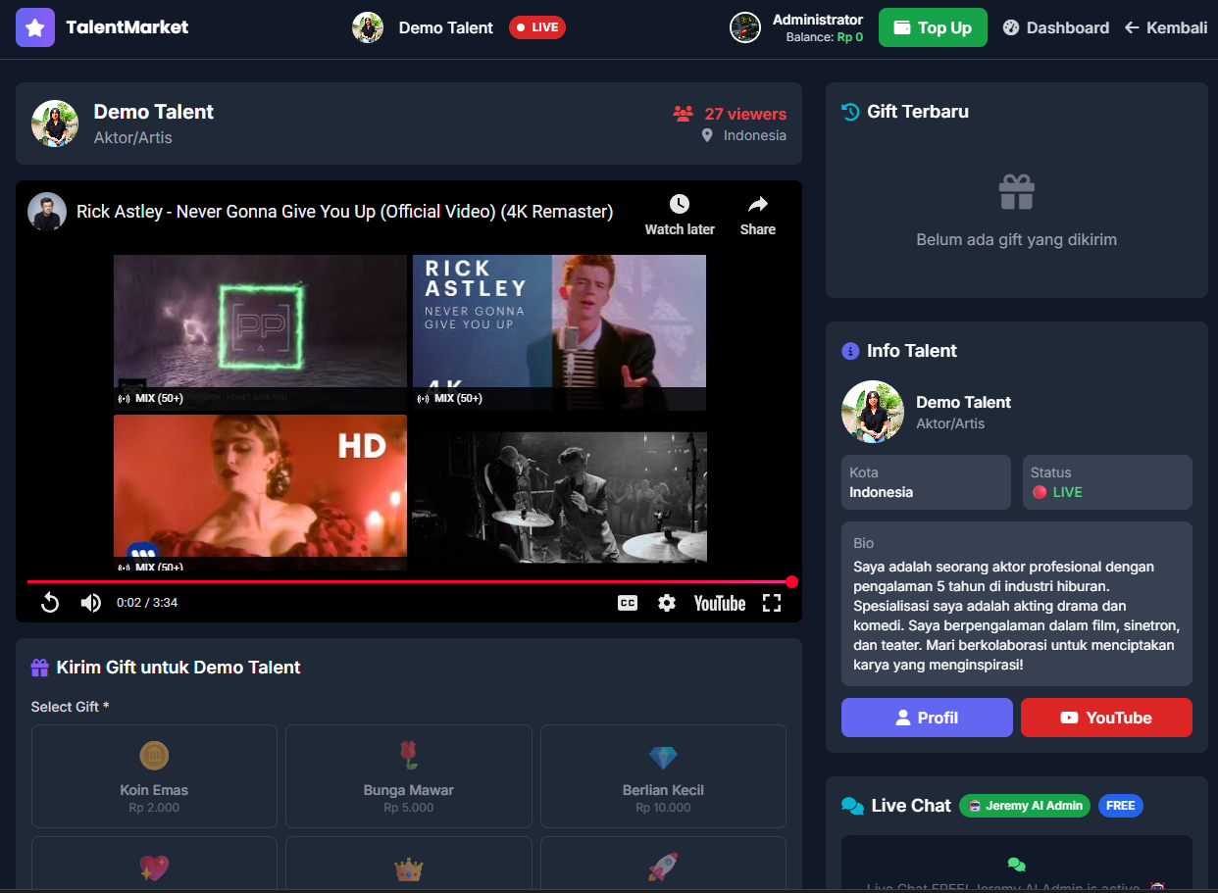Click the gift box icon in Gift Terbaru
The width and height of the screenshot is (1218, 893).
tap(1016, 192)
